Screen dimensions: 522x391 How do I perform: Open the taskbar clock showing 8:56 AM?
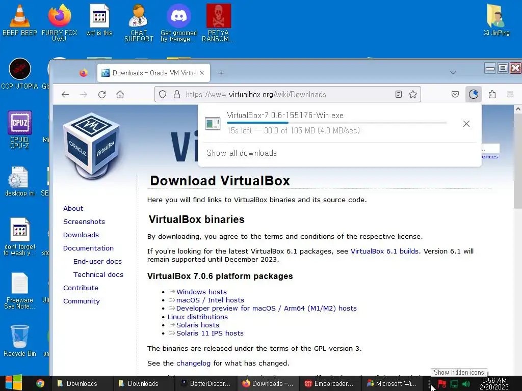[494, 383]
